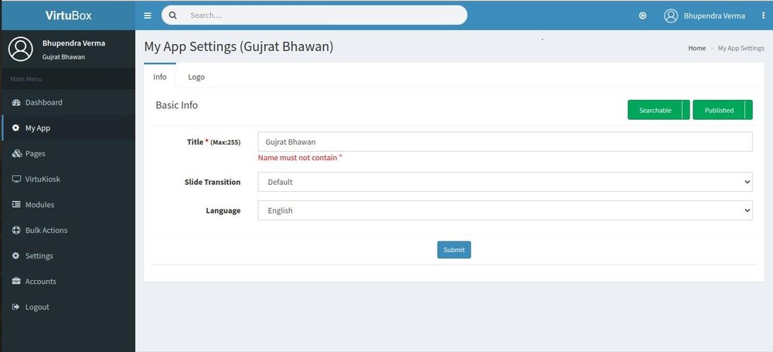
Task: Click the play circle icon in header
Action: point(643,15)
